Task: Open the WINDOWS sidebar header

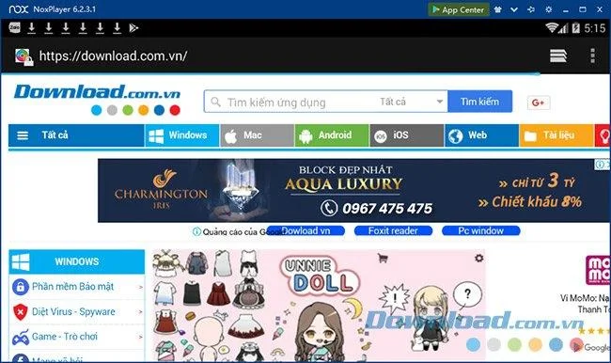Action: coord(77,261)
